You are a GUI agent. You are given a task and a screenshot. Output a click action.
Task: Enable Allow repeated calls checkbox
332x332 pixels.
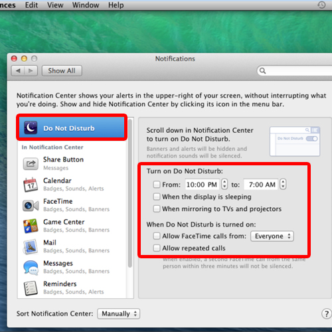[x=157, y=248]
